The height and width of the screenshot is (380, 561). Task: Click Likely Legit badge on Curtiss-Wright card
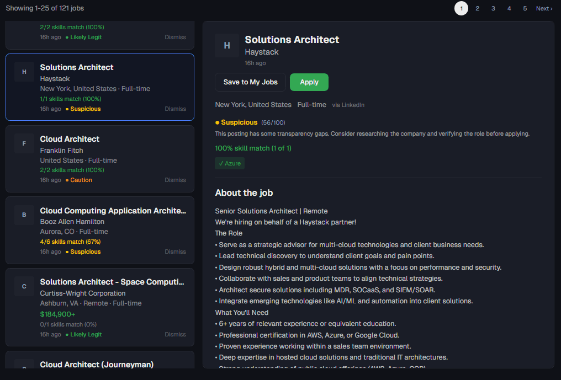click(83, 334)
